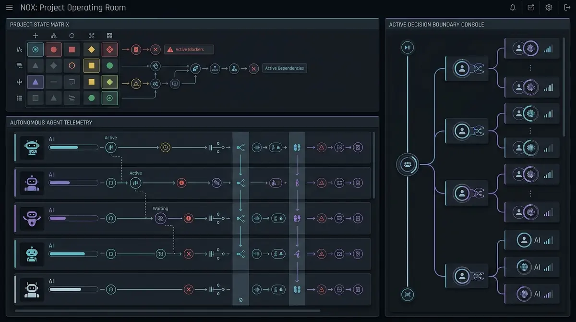Click the scan node at console timeline bottom
576x322 pixels.
tap(408, 295)
